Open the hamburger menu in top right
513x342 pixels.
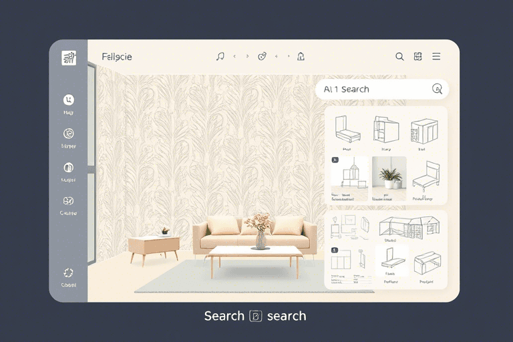point(436,57)
